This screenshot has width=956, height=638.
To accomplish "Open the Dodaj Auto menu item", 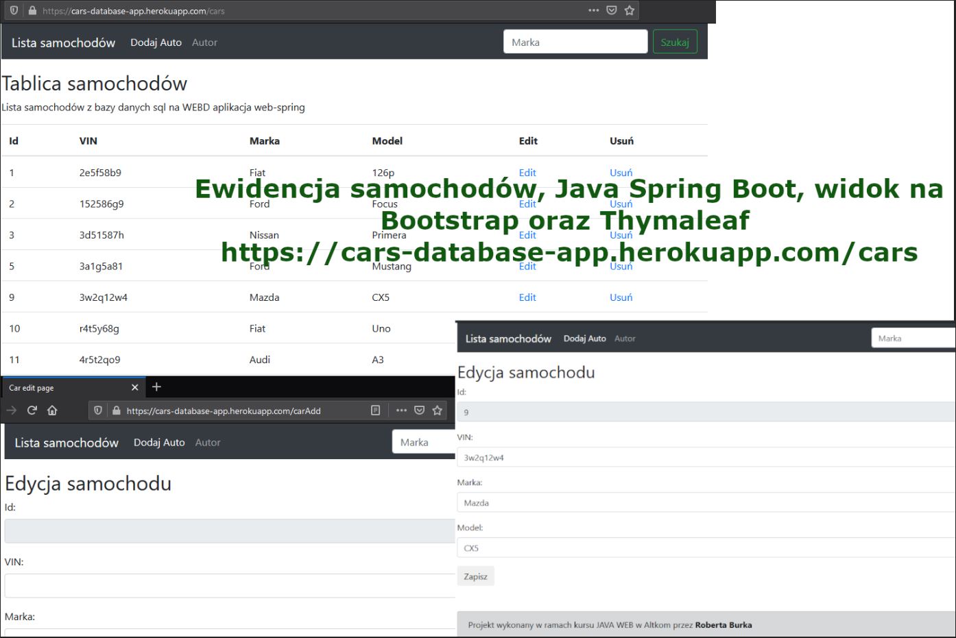I will coord(156,42).
